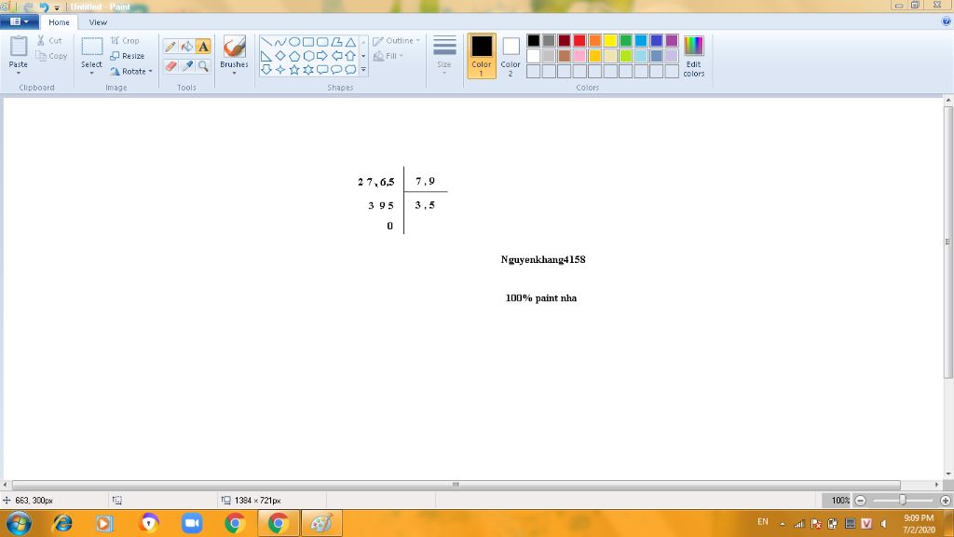Switch to the View tab
The height and width of the screenshot is (537, 954).
[x=98, y=22]
